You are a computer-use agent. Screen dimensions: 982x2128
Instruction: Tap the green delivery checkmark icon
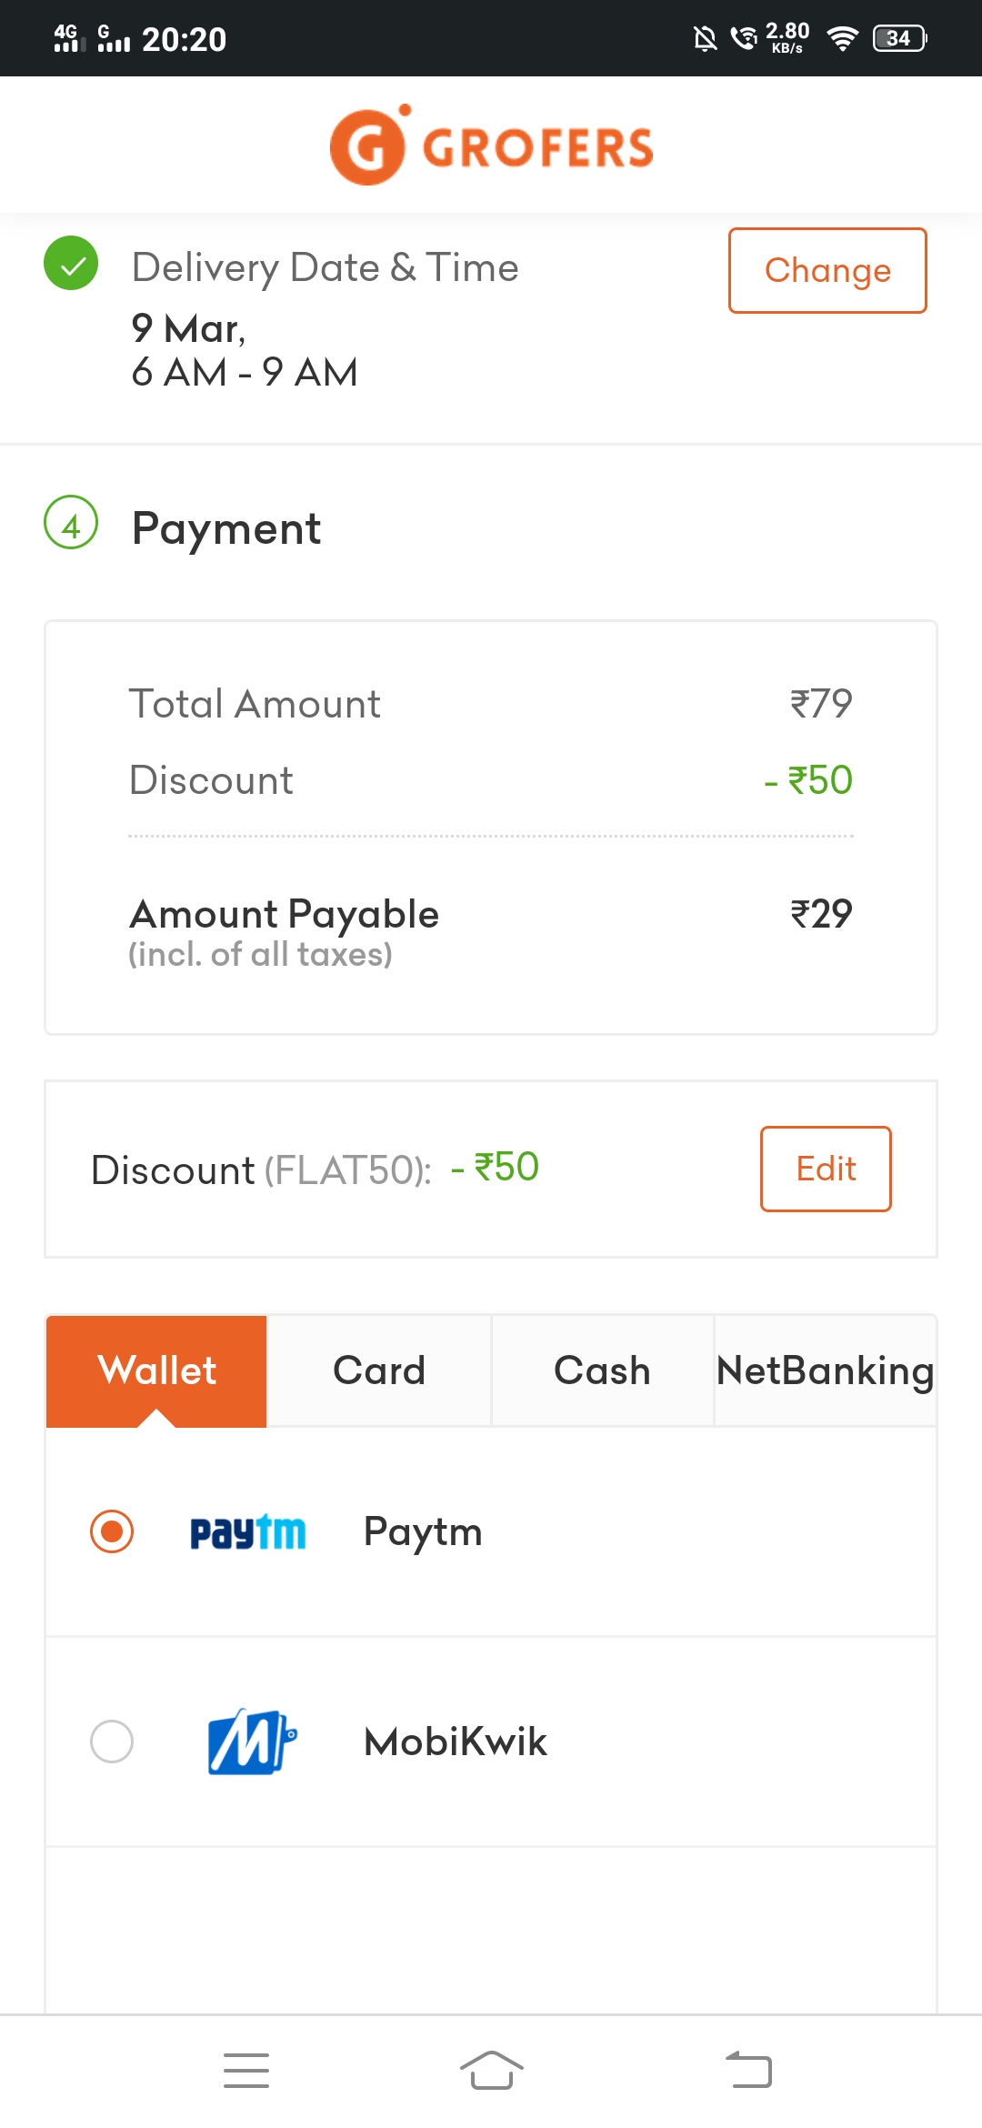coord(71,263)
